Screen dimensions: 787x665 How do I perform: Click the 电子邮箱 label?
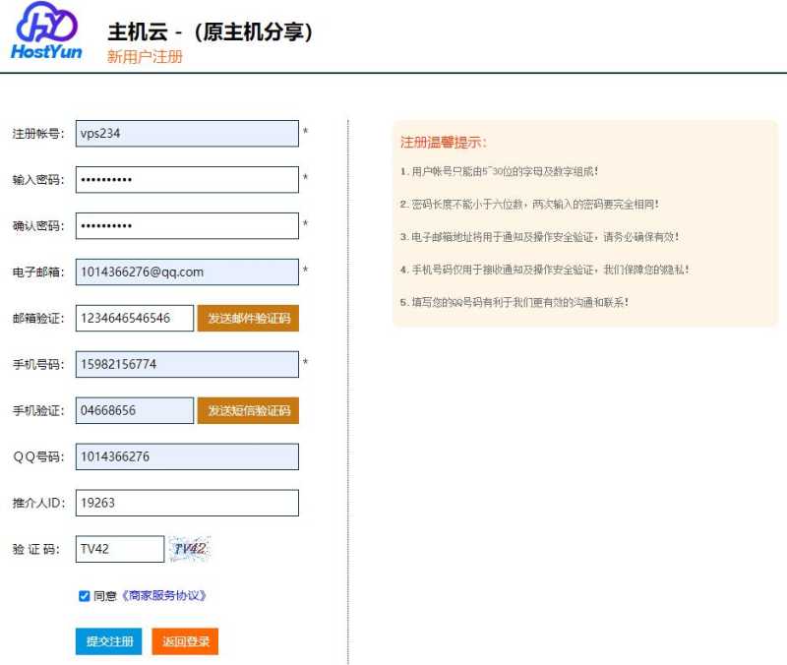tap(38, 272)
